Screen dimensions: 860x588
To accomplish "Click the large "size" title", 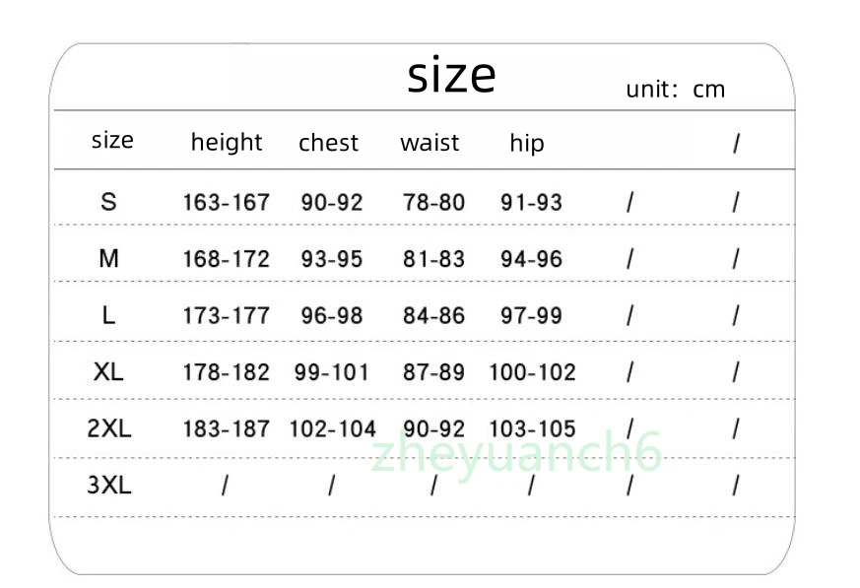I will coord(451,76).
